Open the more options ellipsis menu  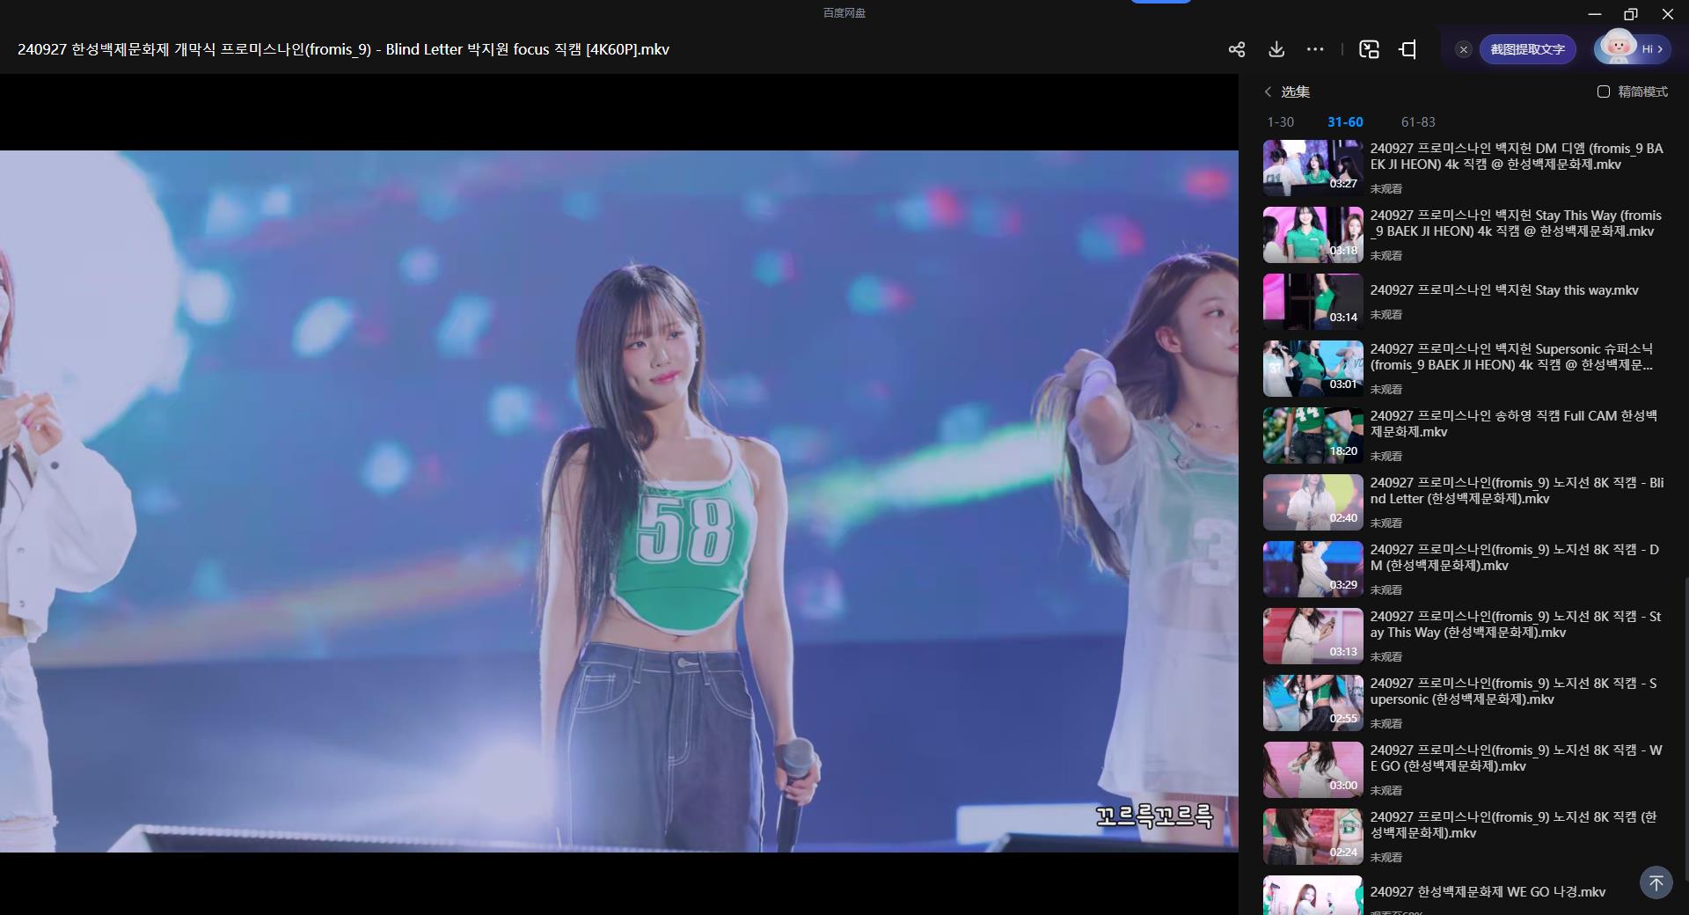(x=1315, y=49)
